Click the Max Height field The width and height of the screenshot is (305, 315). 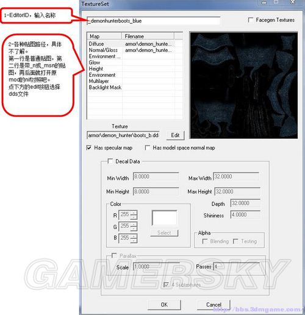[237, 191]
